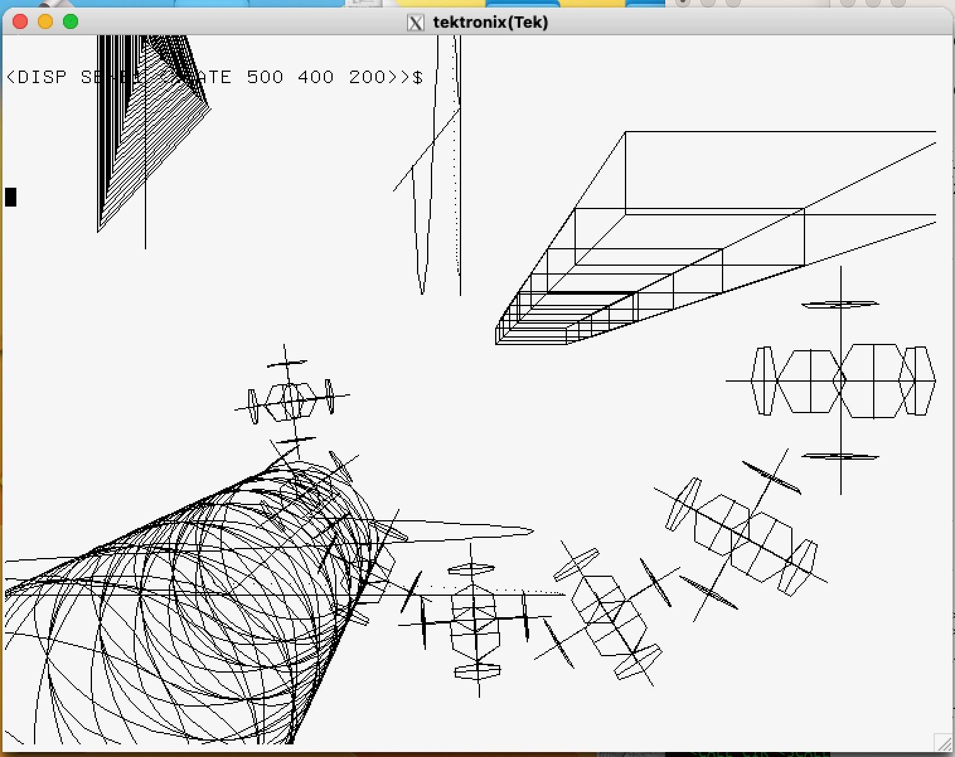The image size is (955, 757).
Task: Close the tektronix(Tek) window
Action: click(20, 22)
